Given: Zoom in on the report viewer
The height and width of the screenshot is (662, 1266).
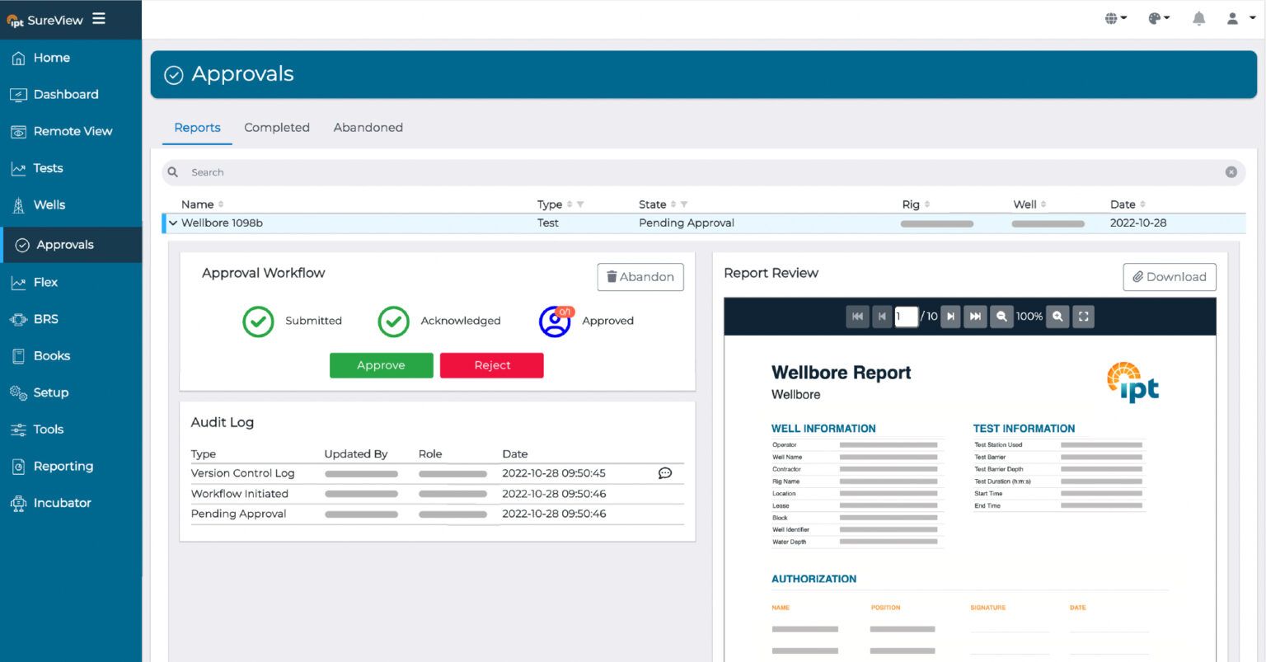Looking at the screenshot, I should 1057,317.
